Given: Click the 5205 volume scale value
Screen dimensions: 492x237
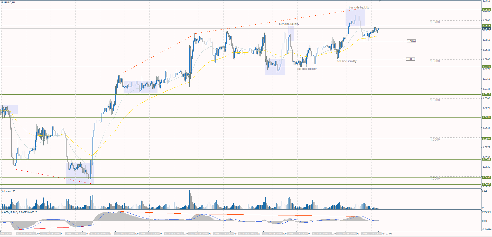Looking at the screenshot, I should tap(485, 191).
